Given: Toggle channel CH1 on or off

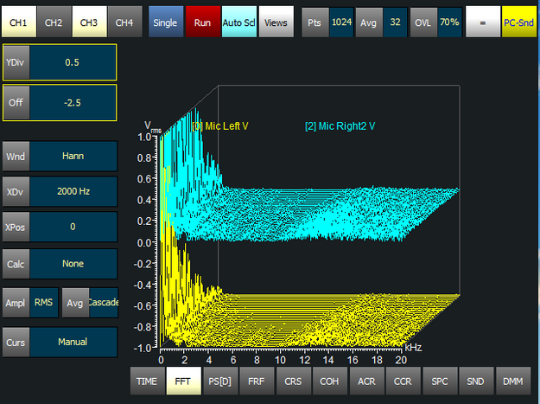Looking at the screenshot, I should tap(19, 21).
